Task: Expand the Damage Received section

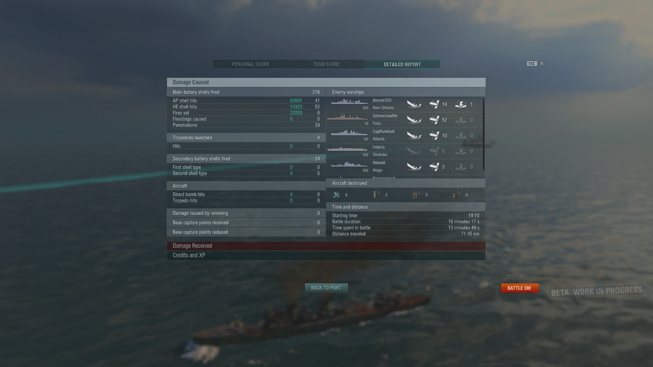Action: tap(326, 246)
